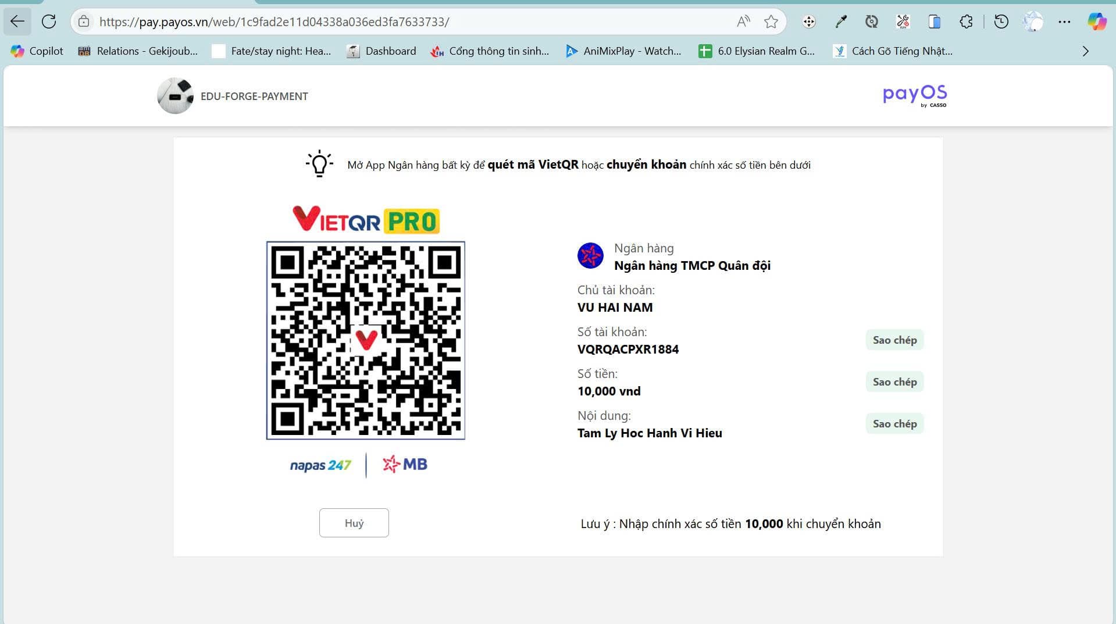Screen dimensions: 1116x624
Task: Show more bookmarks chevron
Action: pos(1085,51)
